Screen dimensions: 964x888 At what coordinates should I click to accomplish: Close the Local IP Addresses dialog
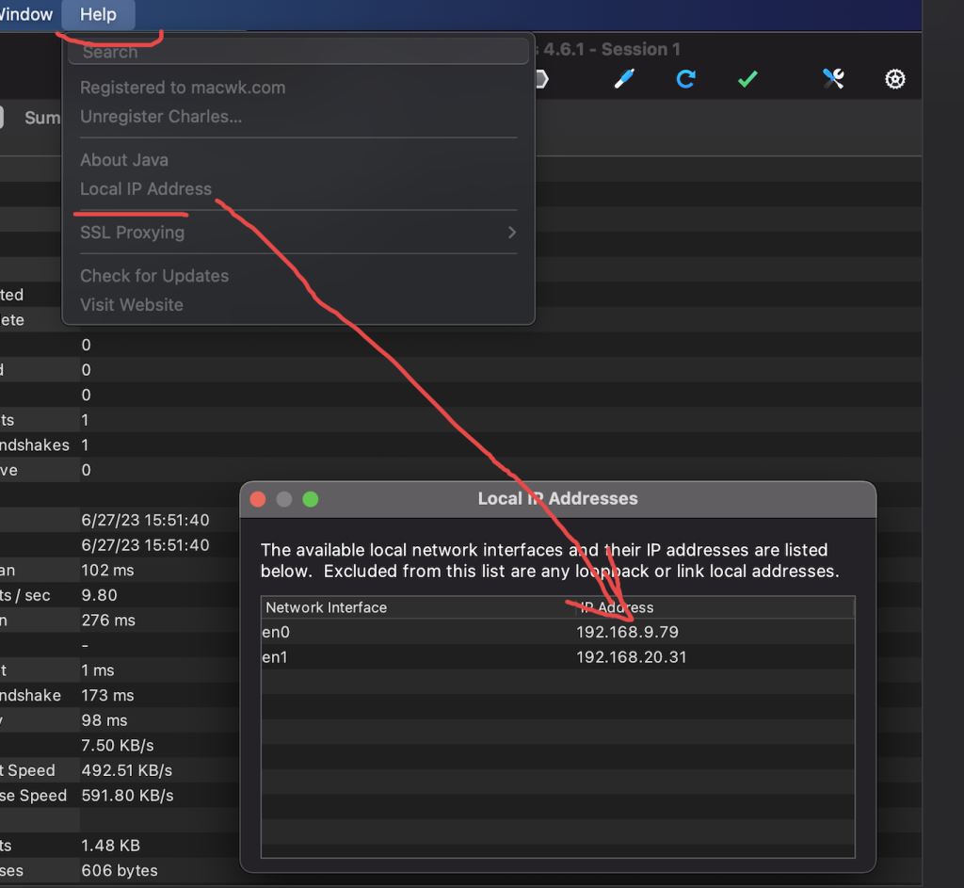(x=258, y=499)
